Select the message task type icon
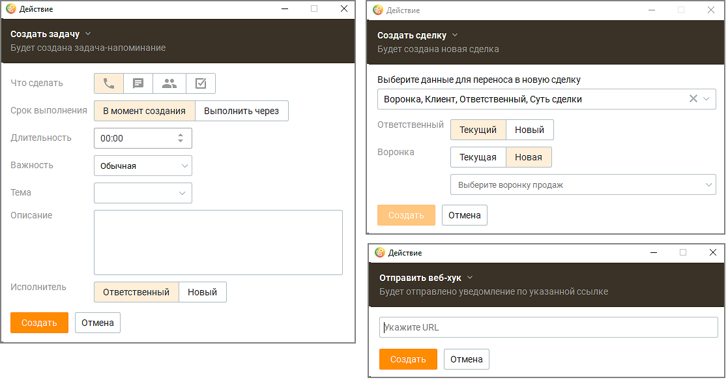This screenshot has height=382, width=728. [138, 83]
